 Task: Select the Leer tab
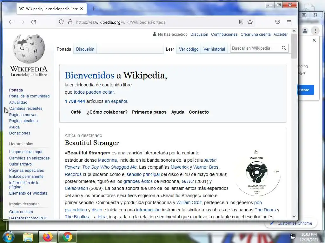[170, 49]
